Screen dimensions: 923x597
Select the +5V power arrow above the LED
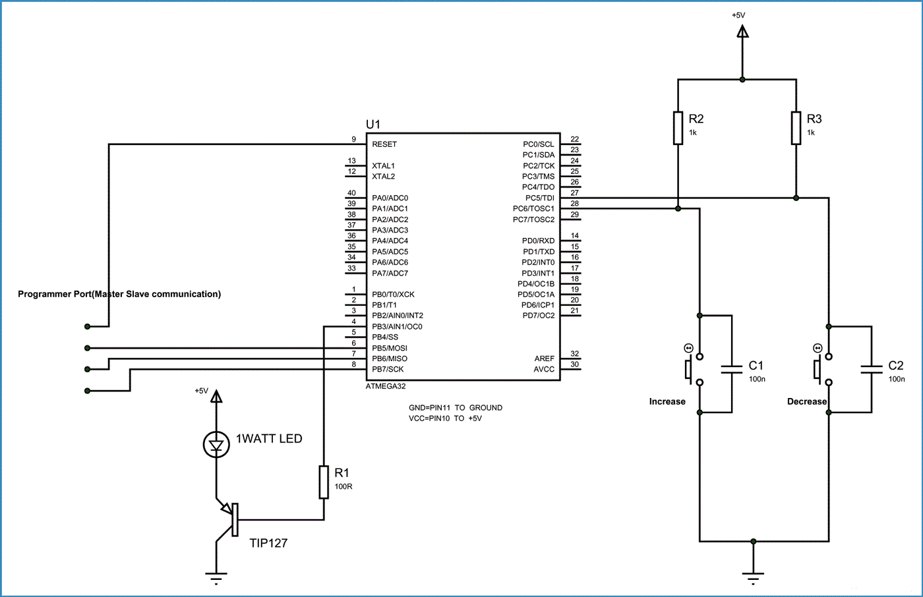[x=216, y=396]
